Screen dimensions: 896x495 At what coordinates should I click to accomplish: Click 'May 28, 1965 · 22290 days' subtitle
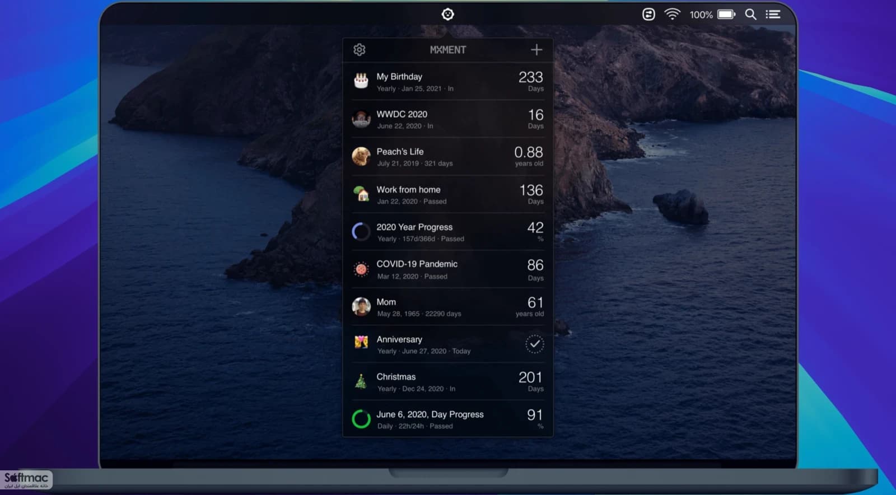click(x=419, y=314)
